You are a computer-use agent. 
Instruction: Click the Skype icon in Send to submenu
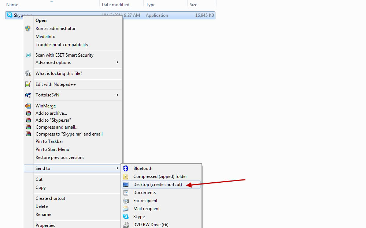tap(126, 216)
